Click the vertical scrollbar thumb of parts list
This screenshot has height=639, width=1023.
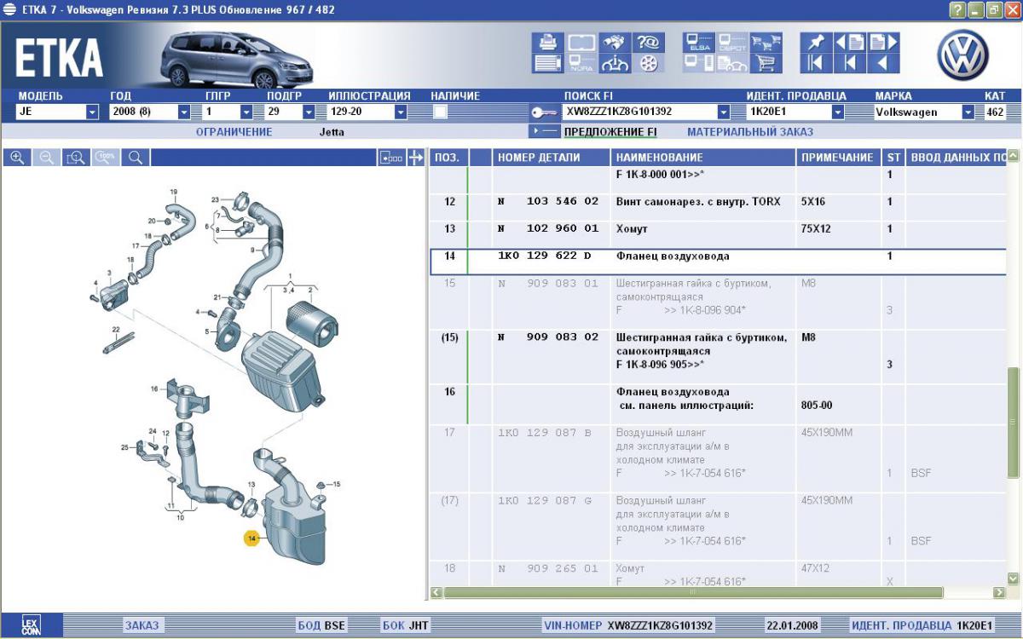[1013, 423]
